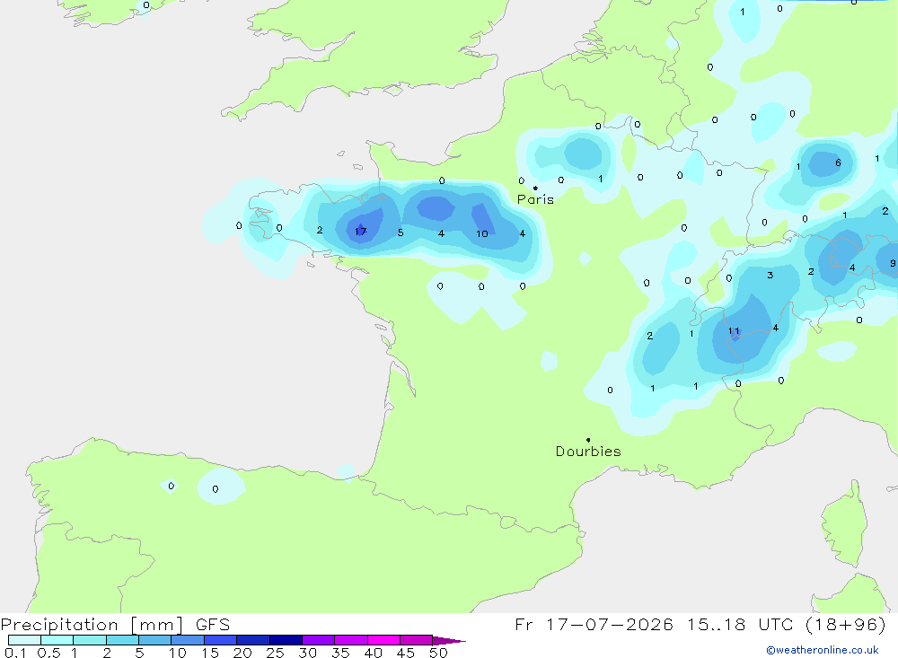This screenshot has height=658, width=898.
Task: Click the 17 mm precipitation value in Brittany
Action: point(360,232)
